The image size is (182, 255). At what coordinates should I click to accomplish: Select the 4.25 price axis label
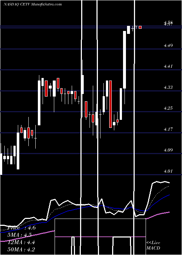pyautogui.click(x=168, y=108)
